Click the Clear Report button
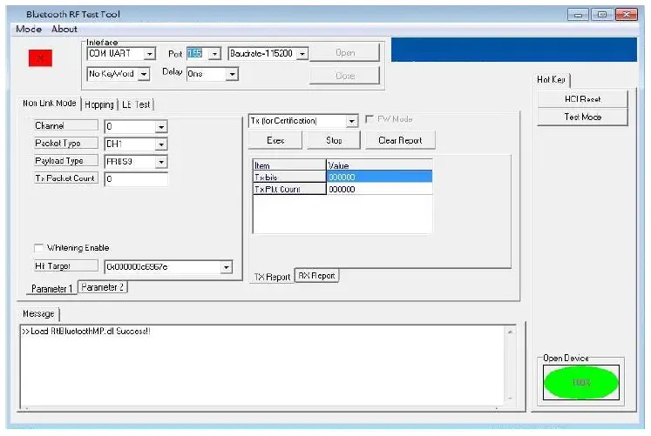Viewport: 651px width, 436px height. (x=400, y=140)
